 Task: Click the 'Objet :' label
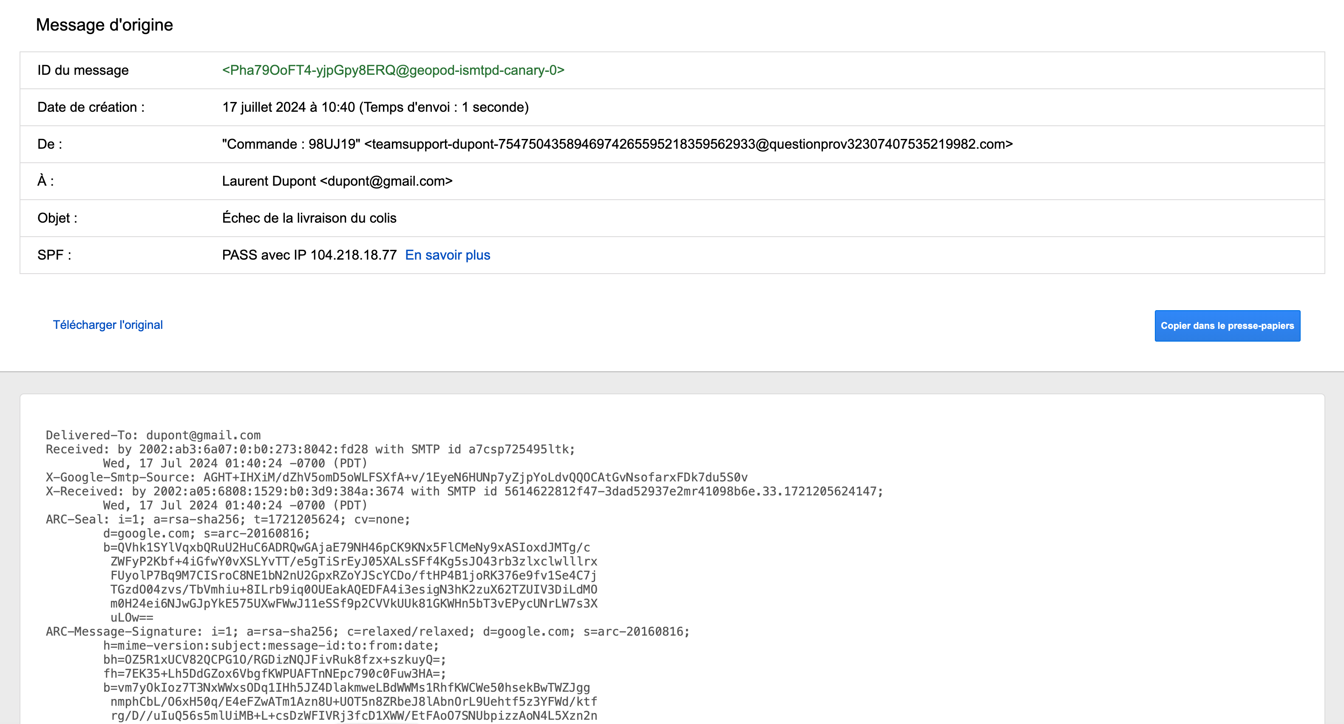coord(57,218)
